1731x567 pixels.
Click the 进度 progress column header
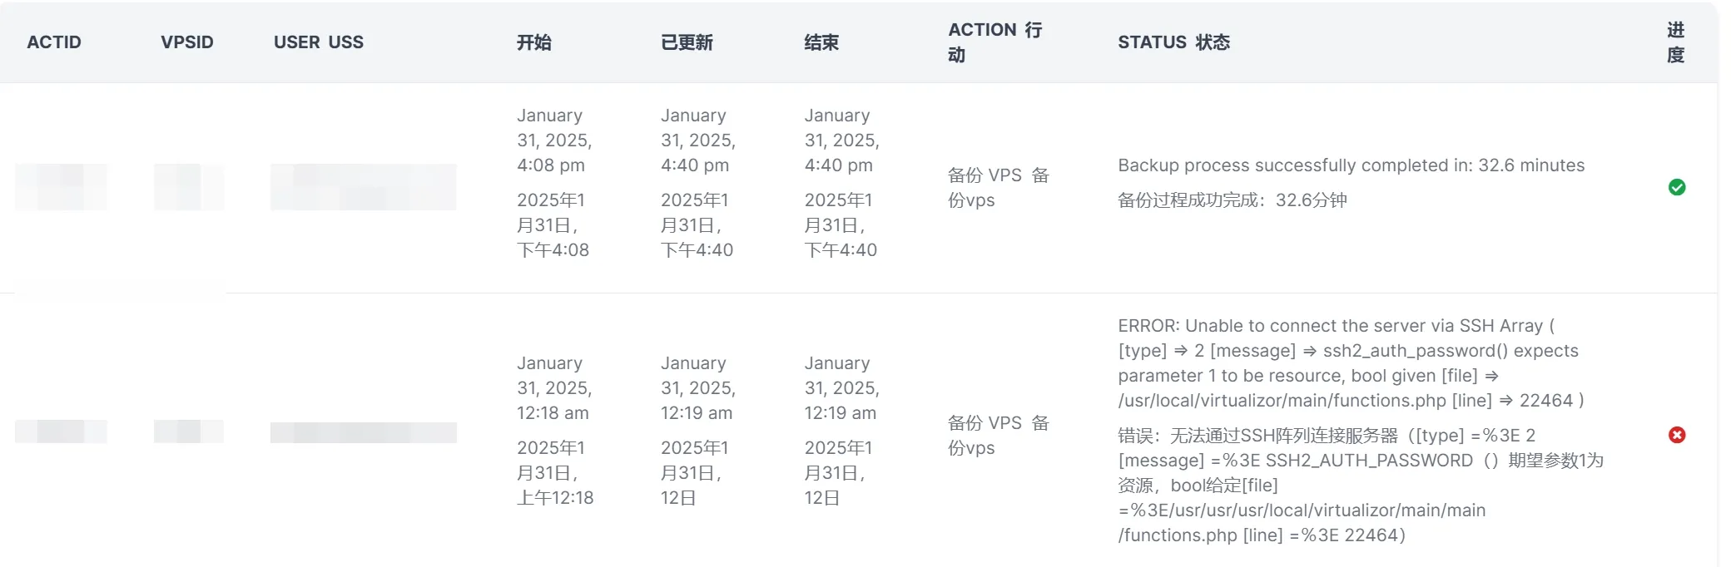point(1675,42)
